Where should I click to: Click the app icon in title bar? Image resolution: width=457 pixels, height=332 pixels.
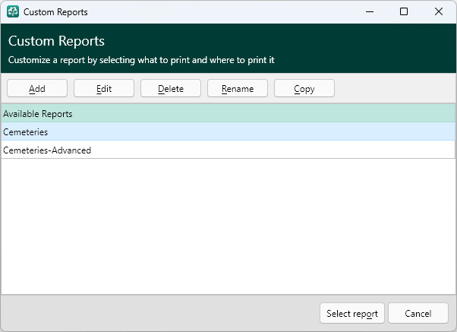[x=13, y=11]
